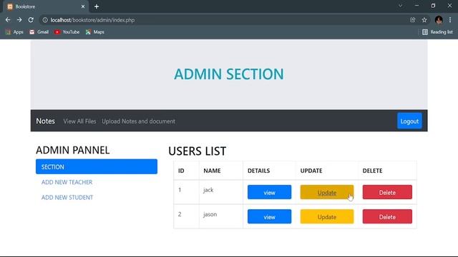Reload the page with refresh icon
This screenshot has width=458, height=257.
[x=31, y=20]
